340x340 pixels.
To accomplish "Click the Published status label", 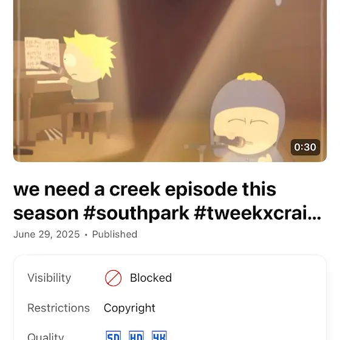I will click(x=115, y=234).
